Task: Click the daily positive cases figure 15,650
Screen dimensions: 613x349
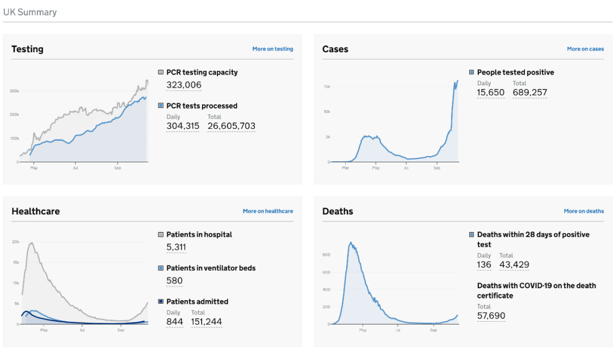Action: click(x=490, y=92)
